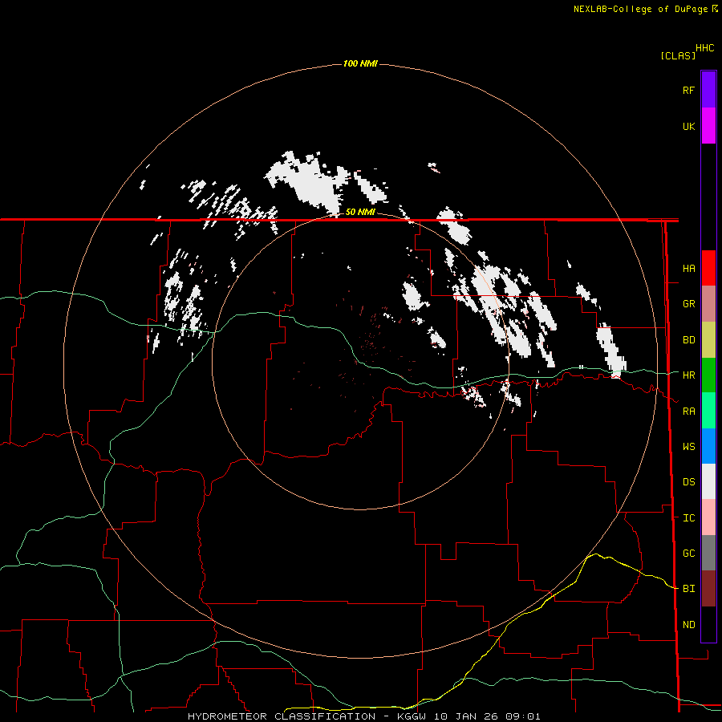The image size is (722, 722).
Task: Click the HHC product label
Action: click(704, 48)
